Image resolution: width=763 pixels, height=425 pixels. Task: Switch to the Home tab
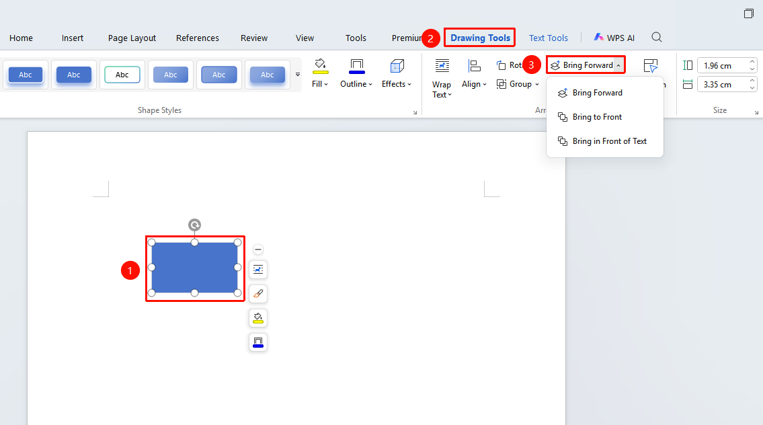pos(21,38)
